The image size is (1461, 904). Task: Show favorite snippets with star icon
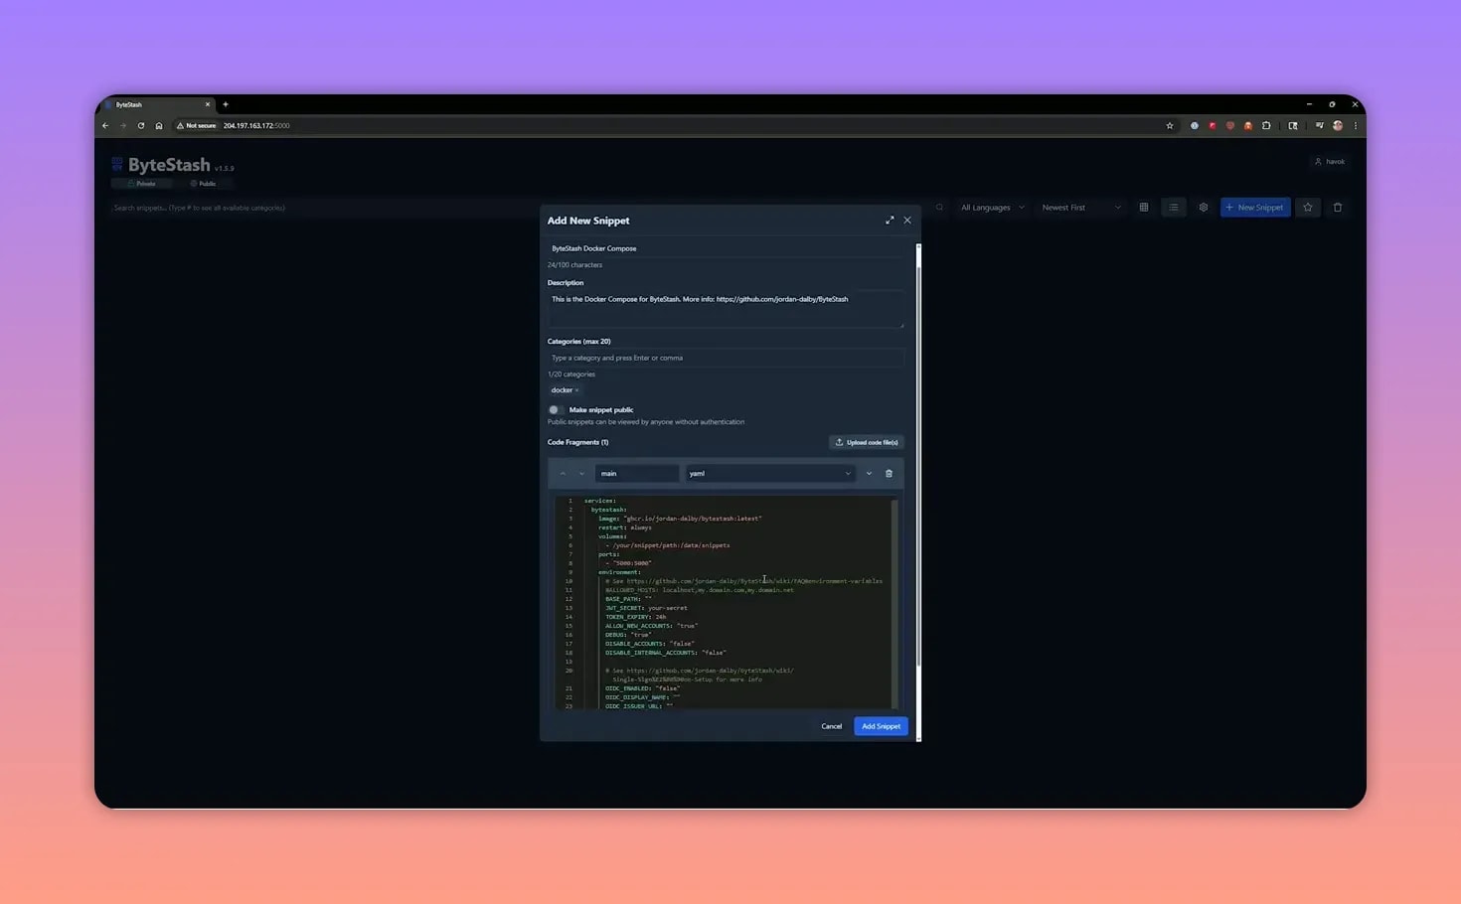point(1308,208)
